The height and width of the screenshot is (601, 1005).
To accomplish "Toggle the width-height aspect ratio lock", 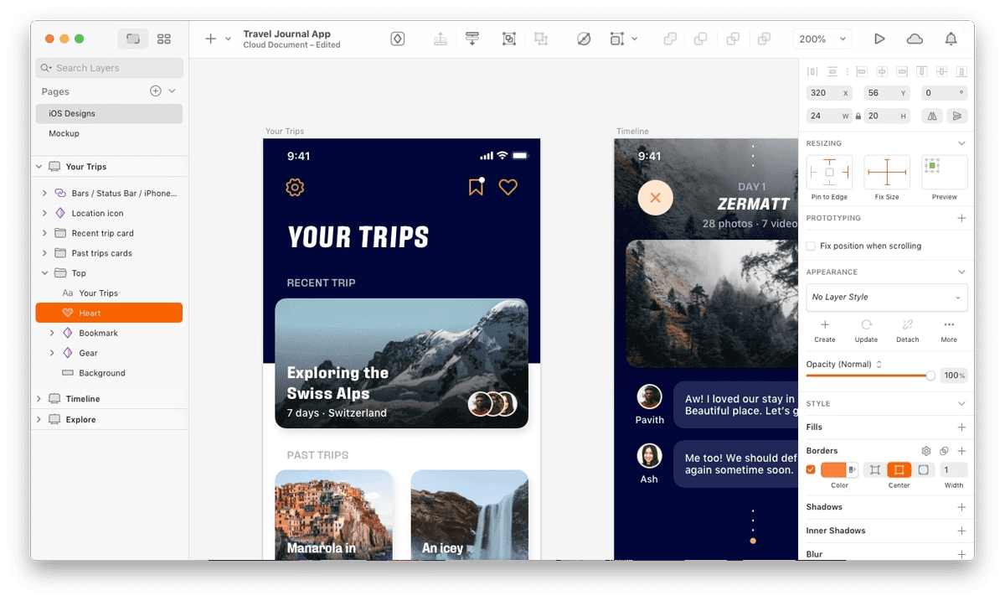I will point(858,117).
